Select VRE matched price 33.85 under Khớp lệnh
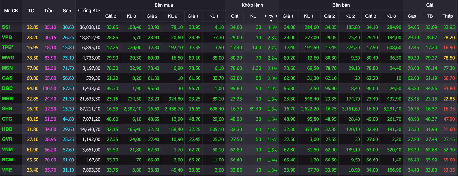Viewport: 458px width, 176px height. 236,170
